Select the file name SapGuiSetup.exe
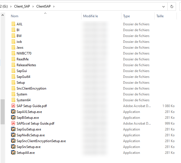The image size is (181, 163). (x=29, y=129)
